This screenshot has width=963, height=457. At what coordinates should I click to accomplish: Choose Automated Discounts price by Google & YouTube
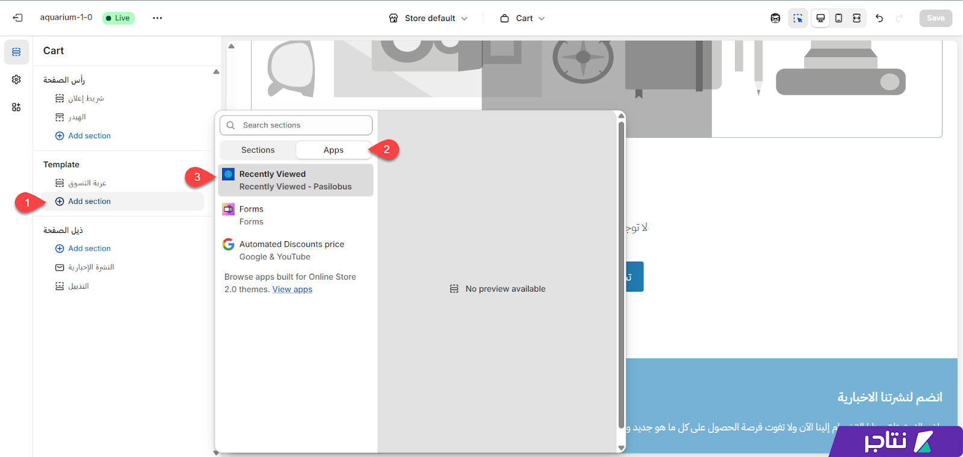[296, 250]
